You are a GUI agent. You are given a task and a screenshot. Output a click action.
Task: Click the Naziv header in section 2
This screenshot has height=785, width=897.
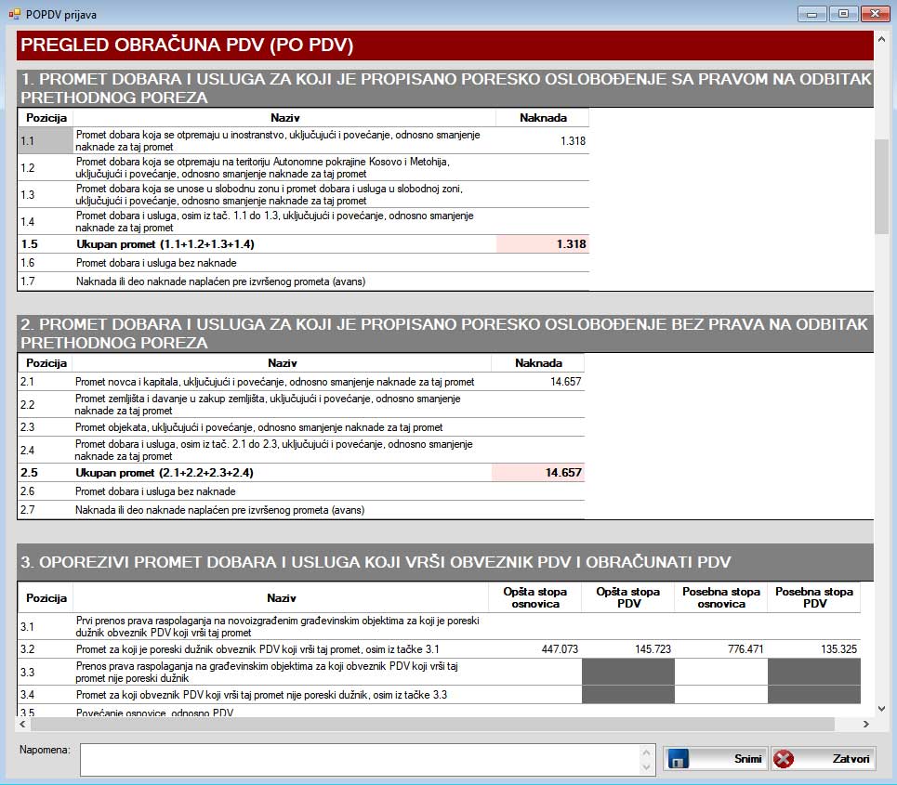pos(282,363)
